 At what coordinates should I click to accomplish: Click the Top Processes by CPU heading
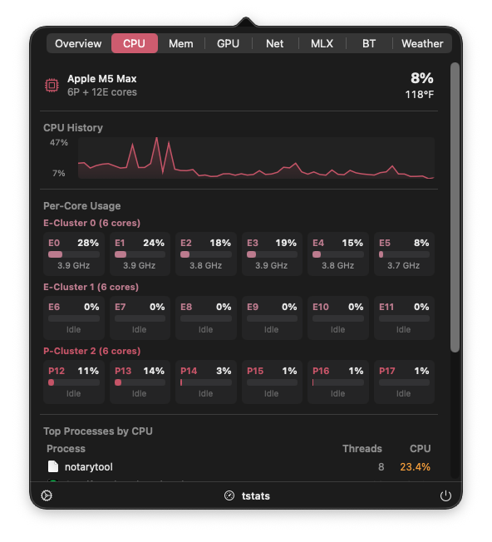tap(98, 431)
